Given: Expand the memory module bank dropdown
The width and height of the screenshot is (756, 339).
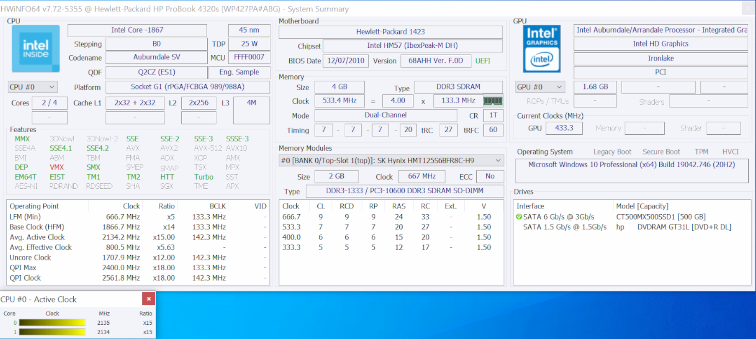Looking at the screenshot, I should pos(391,160).
